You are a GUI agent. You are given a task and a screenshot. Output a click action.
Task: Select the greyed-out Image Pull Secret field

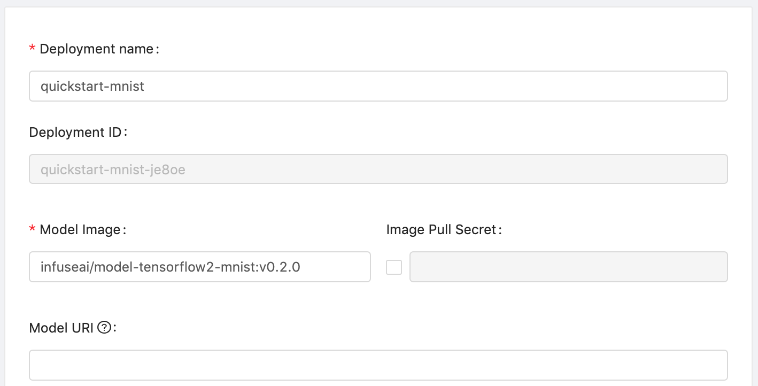[x=569, y=267]
